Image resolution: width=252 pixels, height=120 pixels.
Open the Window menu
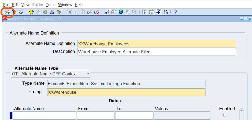(65, 5)
